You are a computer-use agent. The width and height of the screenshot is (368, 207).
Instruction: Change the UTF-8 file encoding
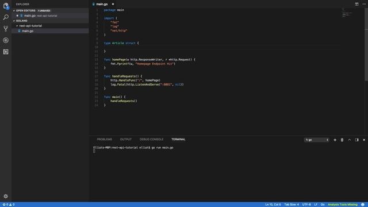[x=306, y=205]
